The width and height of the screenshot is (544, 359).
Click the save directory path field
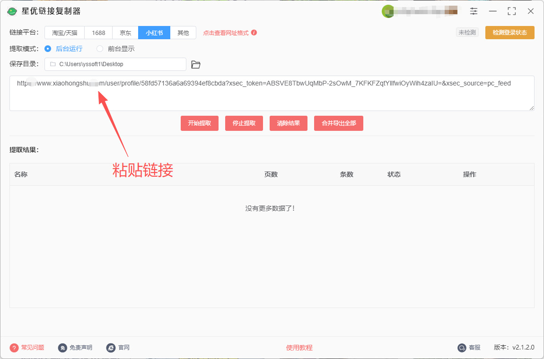(115, 64)
